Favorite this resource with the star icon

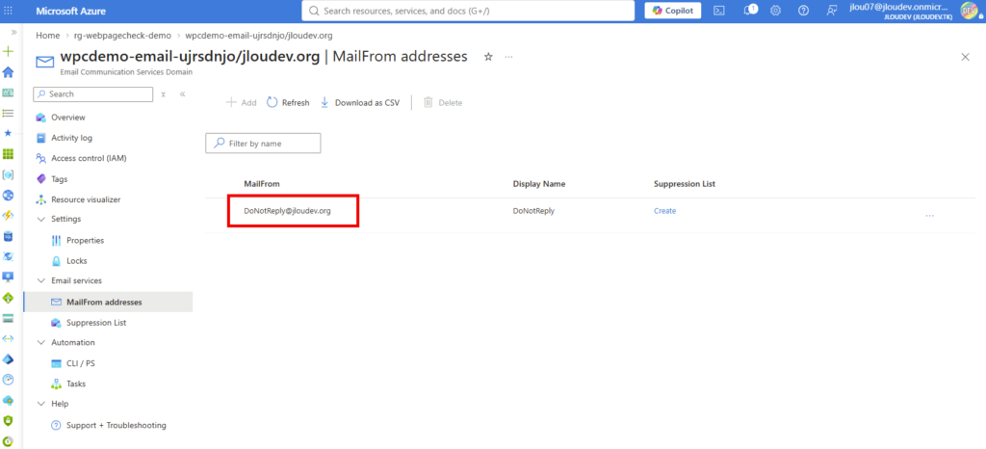(488, 57)
